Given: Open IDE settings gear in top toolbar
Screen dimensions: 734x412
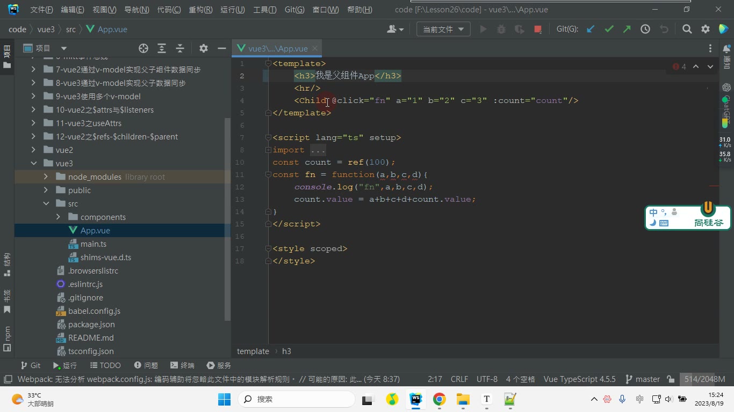Looking at the screenshot, I should (706, 30).
